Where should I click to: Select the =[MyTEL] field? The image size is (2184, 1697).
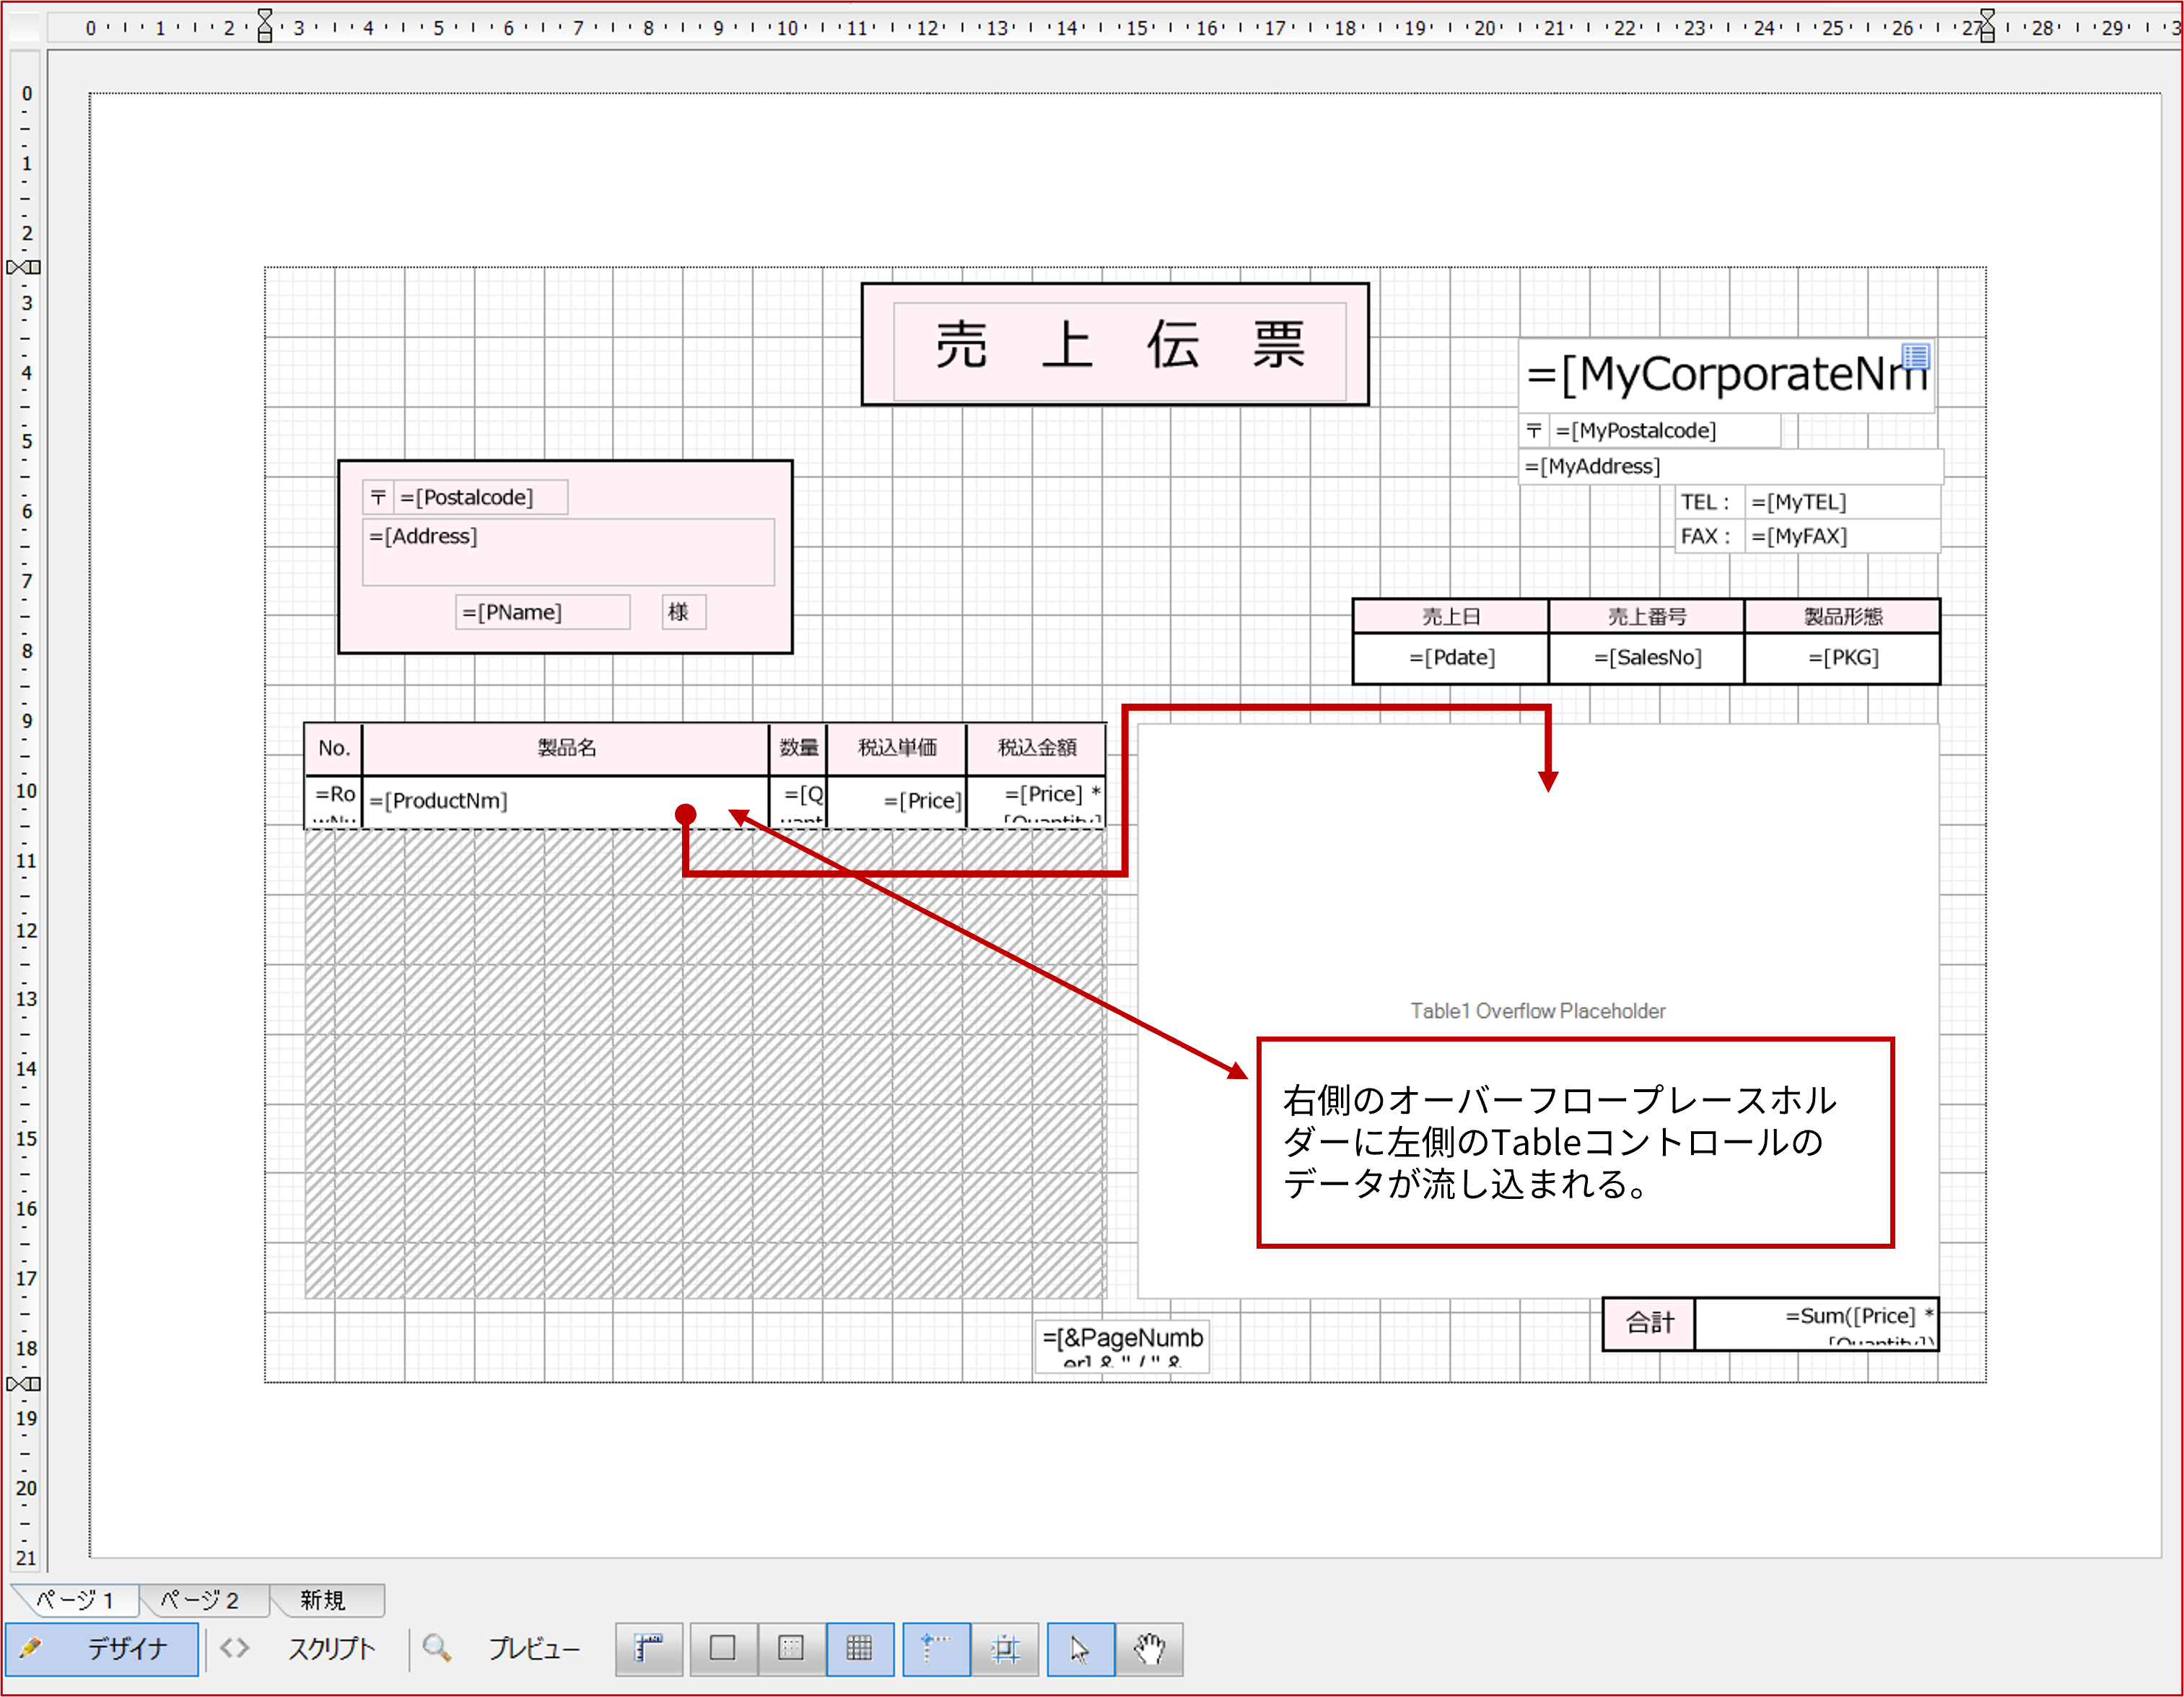click(1842, 502)
